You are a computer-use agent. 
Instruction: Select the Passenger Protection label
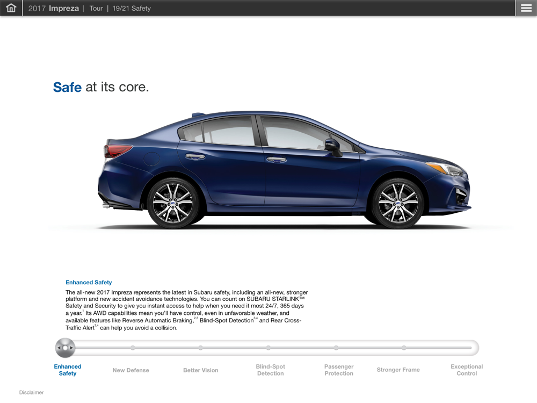339,370
